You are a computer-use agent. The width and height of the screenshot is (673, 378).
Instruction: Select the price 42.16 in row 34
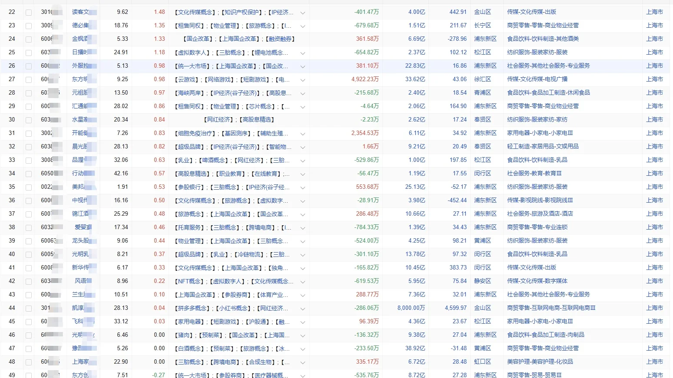point(121,174)
